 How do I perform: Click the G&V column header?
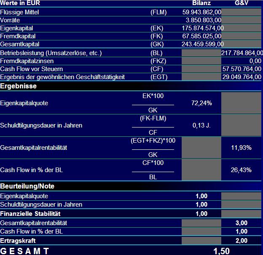(242, 3)
